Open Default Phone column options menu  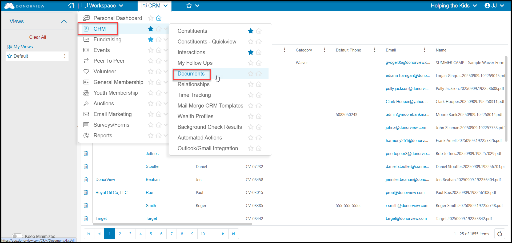(375, 50)
